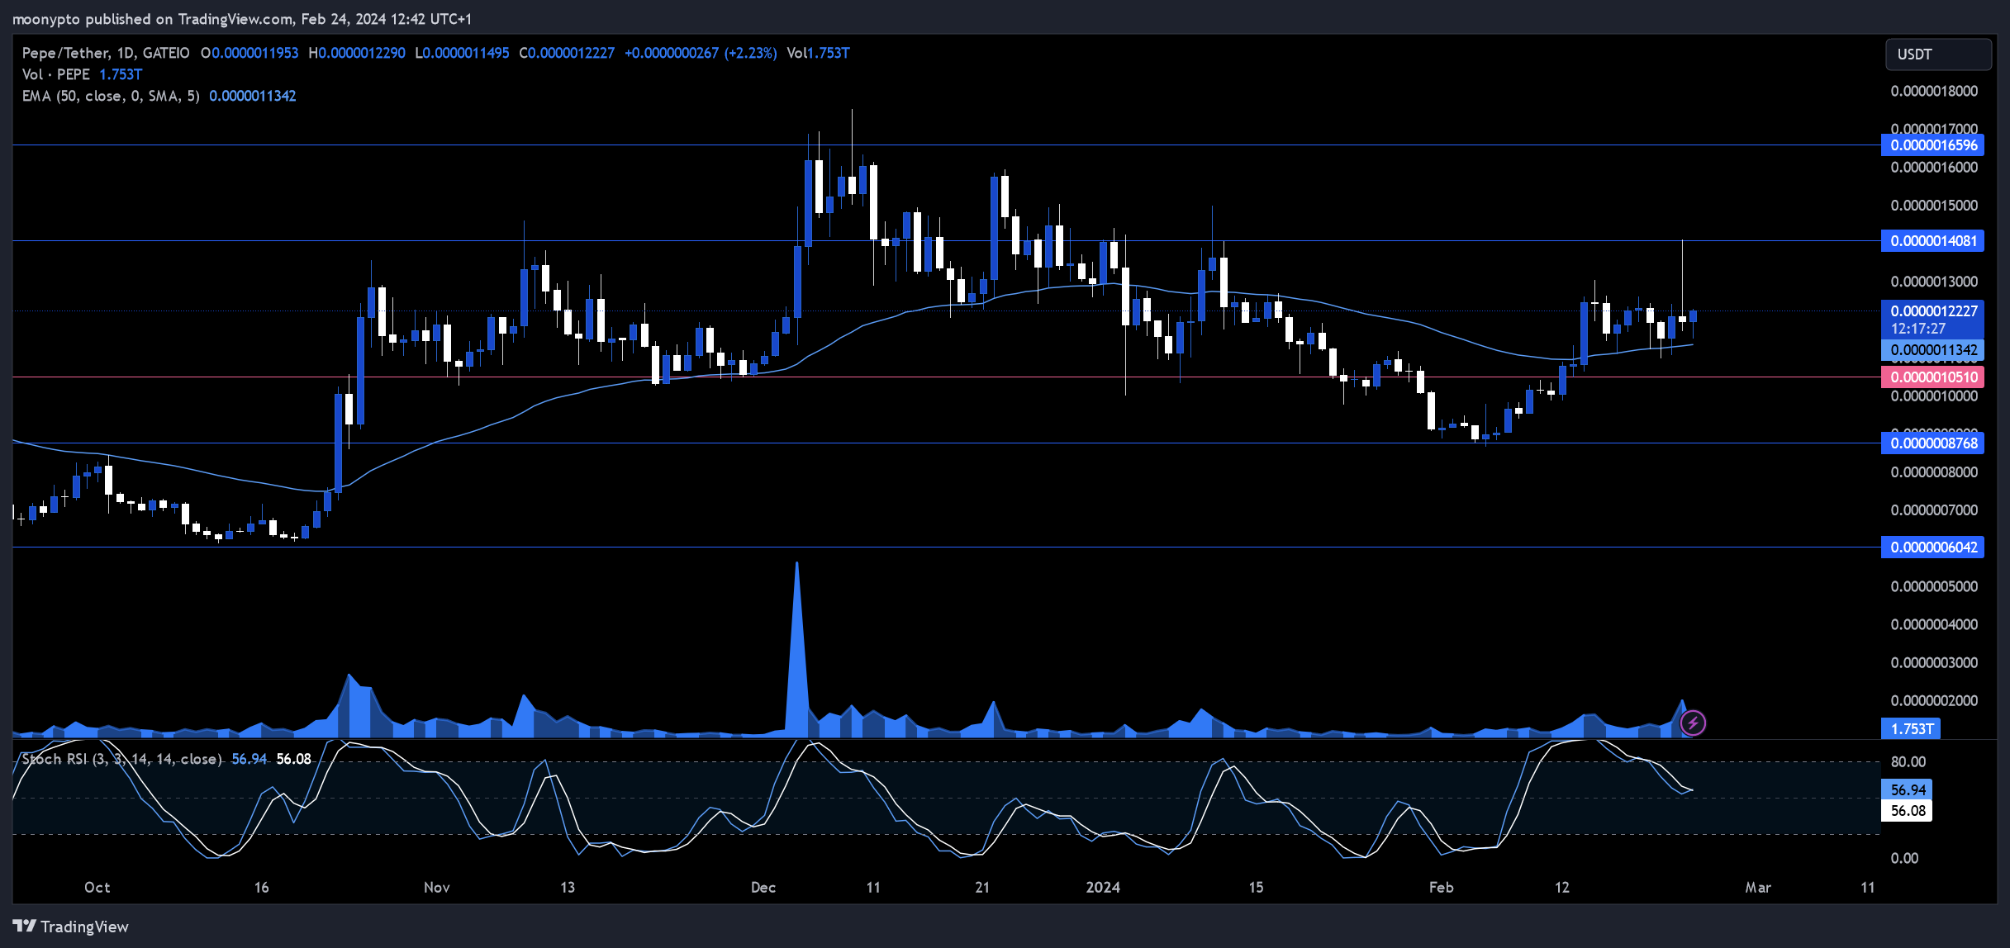Viewport: 2010px width, 948px height.
Task: Click the 0.0000016596 price line label
Action: pos(1933,145)
